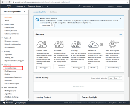Open Endpoint configurations in sidebar
Viewport: 130px width, 109px height.
coord(13,77)
